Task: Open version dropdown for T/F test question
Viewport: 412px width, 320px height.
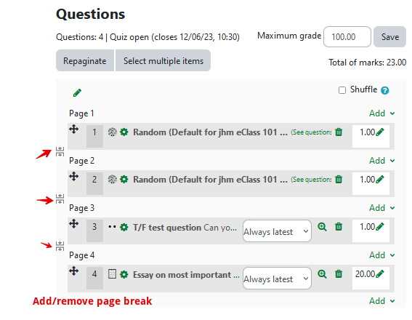Action: [x=277, y=231]
